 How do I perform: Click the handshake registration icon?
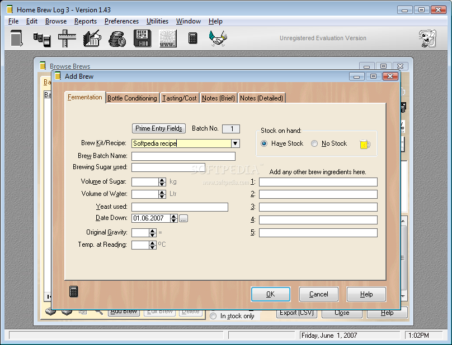click(218, 39)
